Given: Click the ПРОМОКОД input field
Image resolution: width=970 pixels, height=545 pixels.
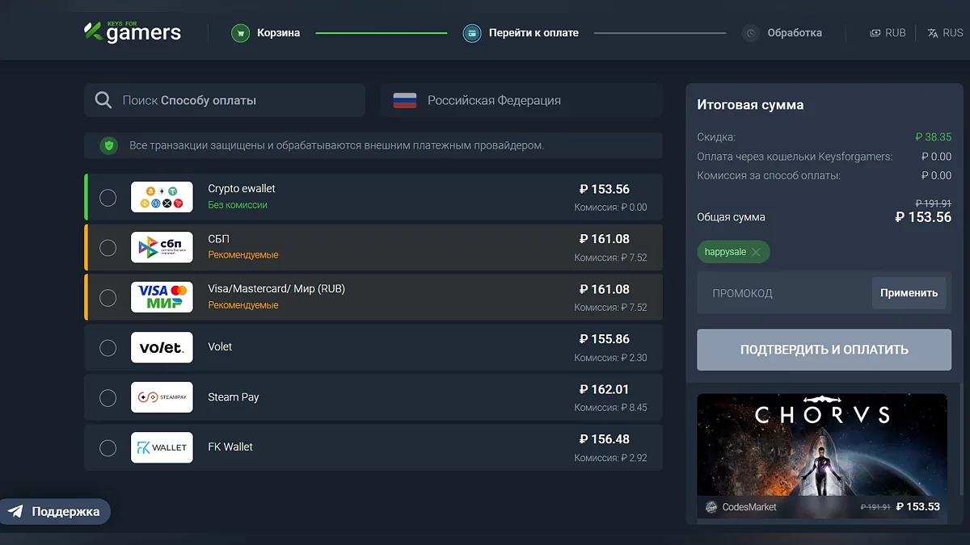Looking at the screenshot, I should (780, 293).
